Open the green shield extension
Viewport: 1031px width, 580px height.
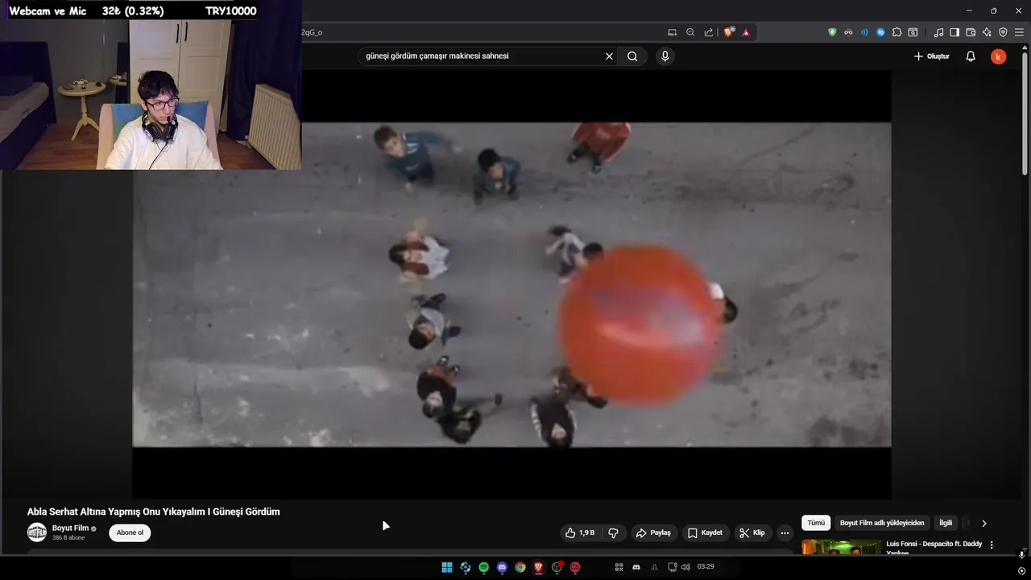pos(832,32)
